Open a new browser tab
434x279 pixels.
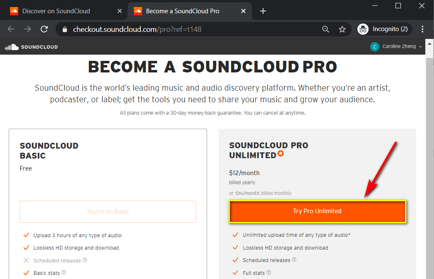pos(263,11)
